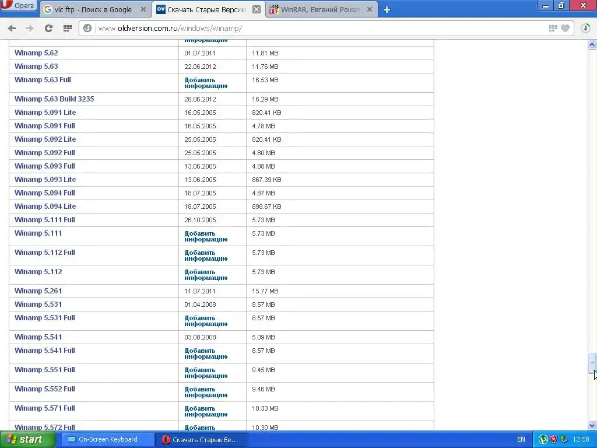This screenshot has height=448, width=597.
Task: Select the size 820.41 KB for 5.091 Lite
Action: pyautogui.click(x=266, y=113)
